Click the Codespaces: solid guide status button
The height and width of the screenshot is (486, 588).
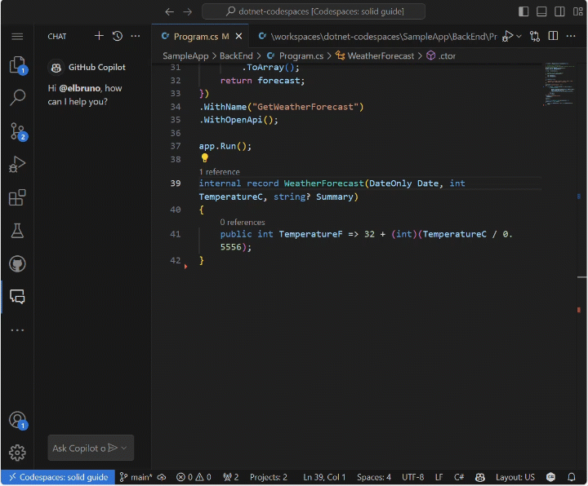coord(56,477)
